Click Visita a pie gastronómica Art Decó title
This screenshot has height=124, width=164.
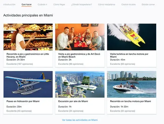coord(79,55)
